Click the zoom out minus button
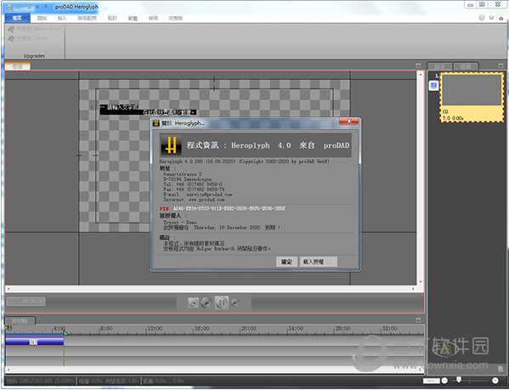The width and height of the screenshot is (509, 390). (x=444, y=381)
